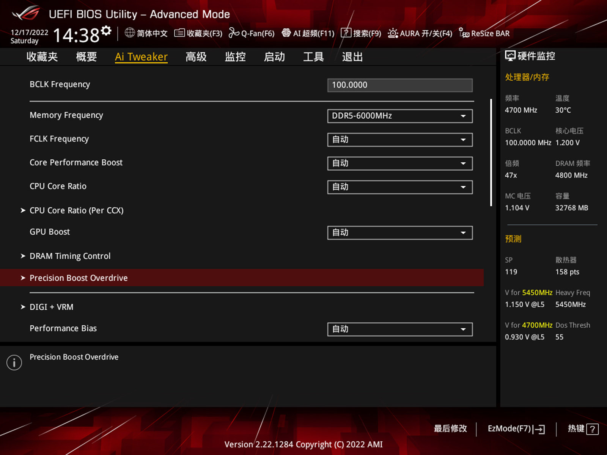Switch to the 启动 tab

click(274, 57)
